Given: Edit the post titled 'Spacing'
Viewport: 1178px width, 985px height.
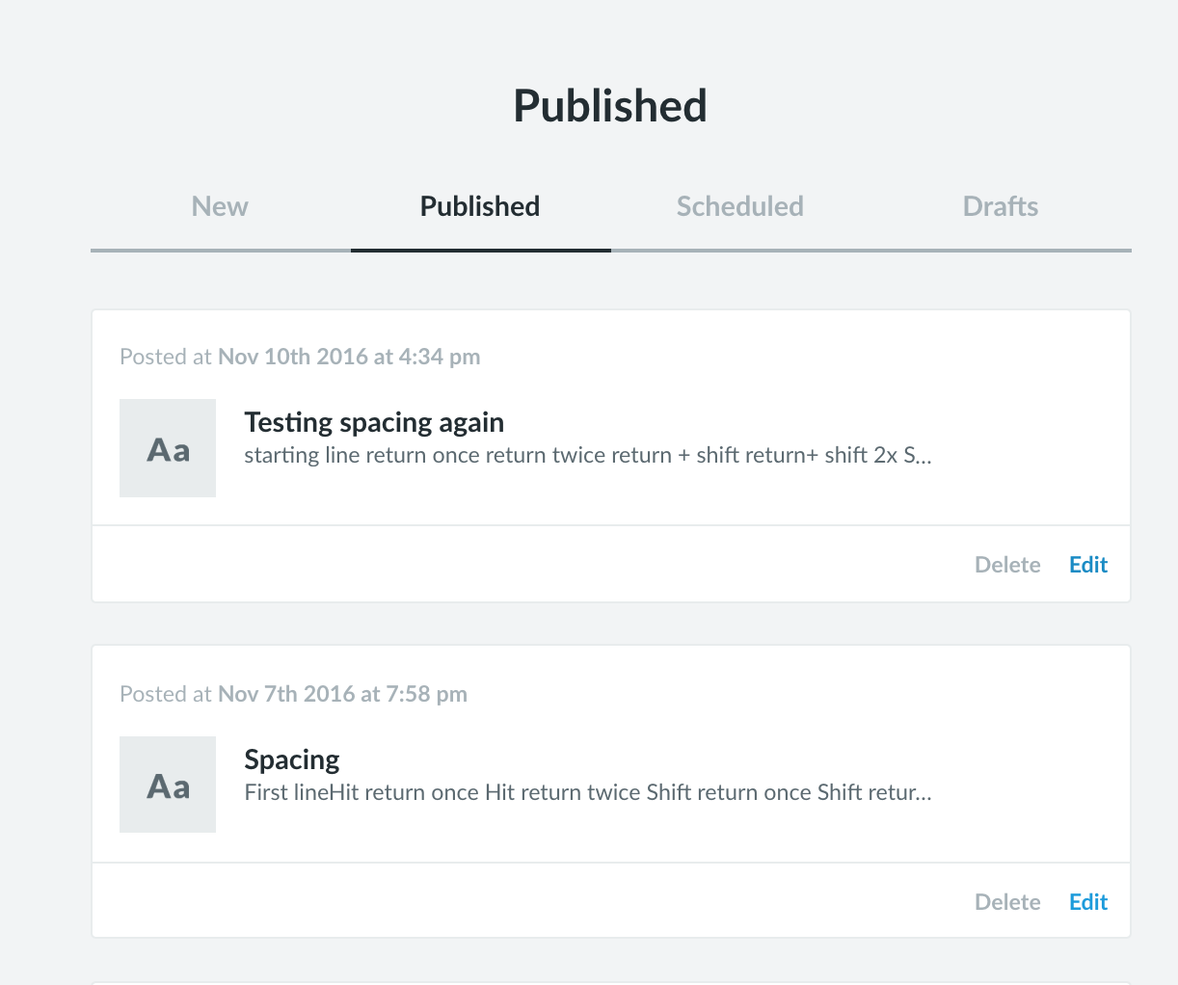Looking at the screenshot, I should click(1088, 902).
